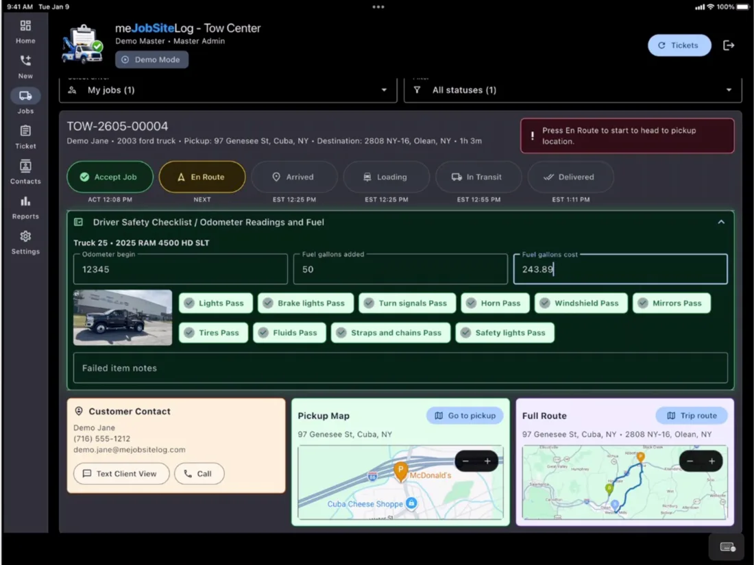Click the battery indicator in status bar
754x565 pixels.
coord(744,7)
